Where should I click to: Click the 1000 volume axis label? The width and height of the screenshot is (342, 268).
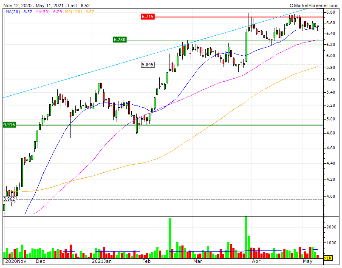pyautogui.click(x=331, y=242)
